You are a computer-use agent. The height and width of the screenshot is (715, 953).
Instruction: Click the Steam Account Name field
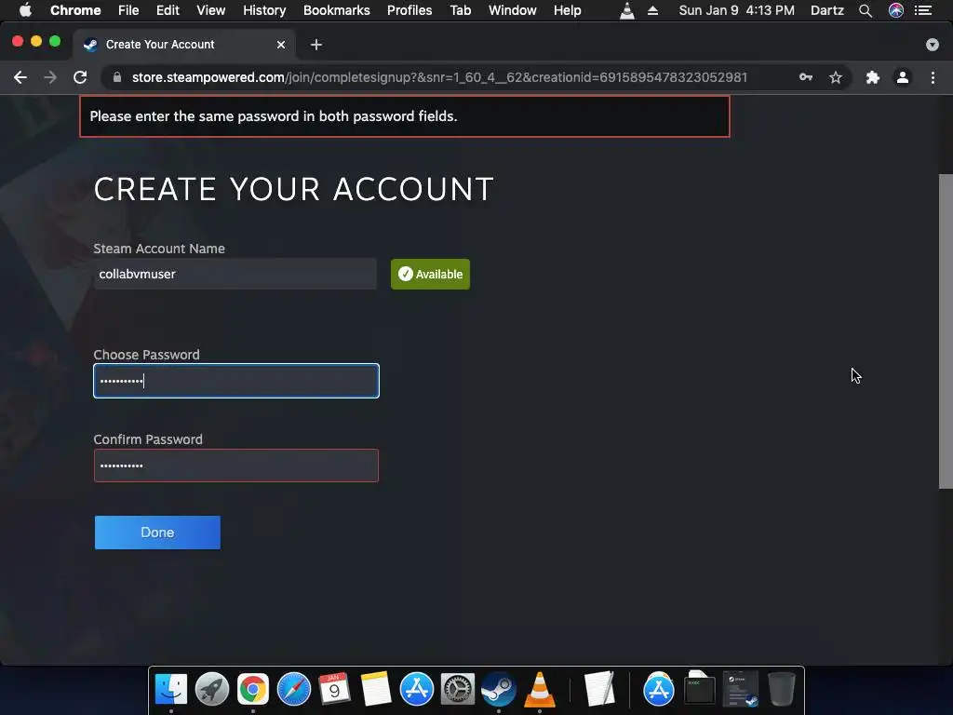(235, 274)
